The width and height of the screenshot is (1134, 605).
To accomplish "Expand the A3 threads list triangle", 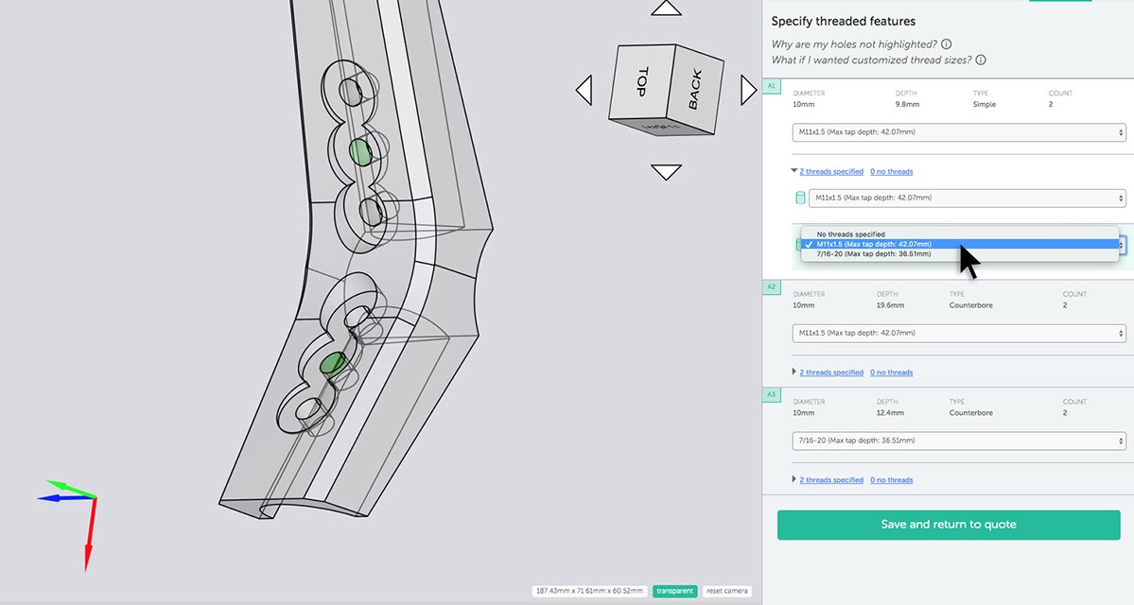I will click(794, 480).
